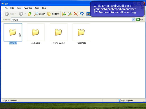Open the Forward history dropdown arrow
This screenshot has width=146, height=109.
point(25,14)
